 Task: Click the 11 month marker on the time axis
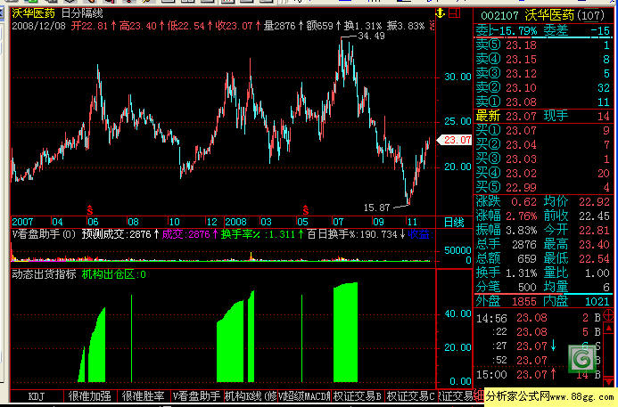pos(412,222)
